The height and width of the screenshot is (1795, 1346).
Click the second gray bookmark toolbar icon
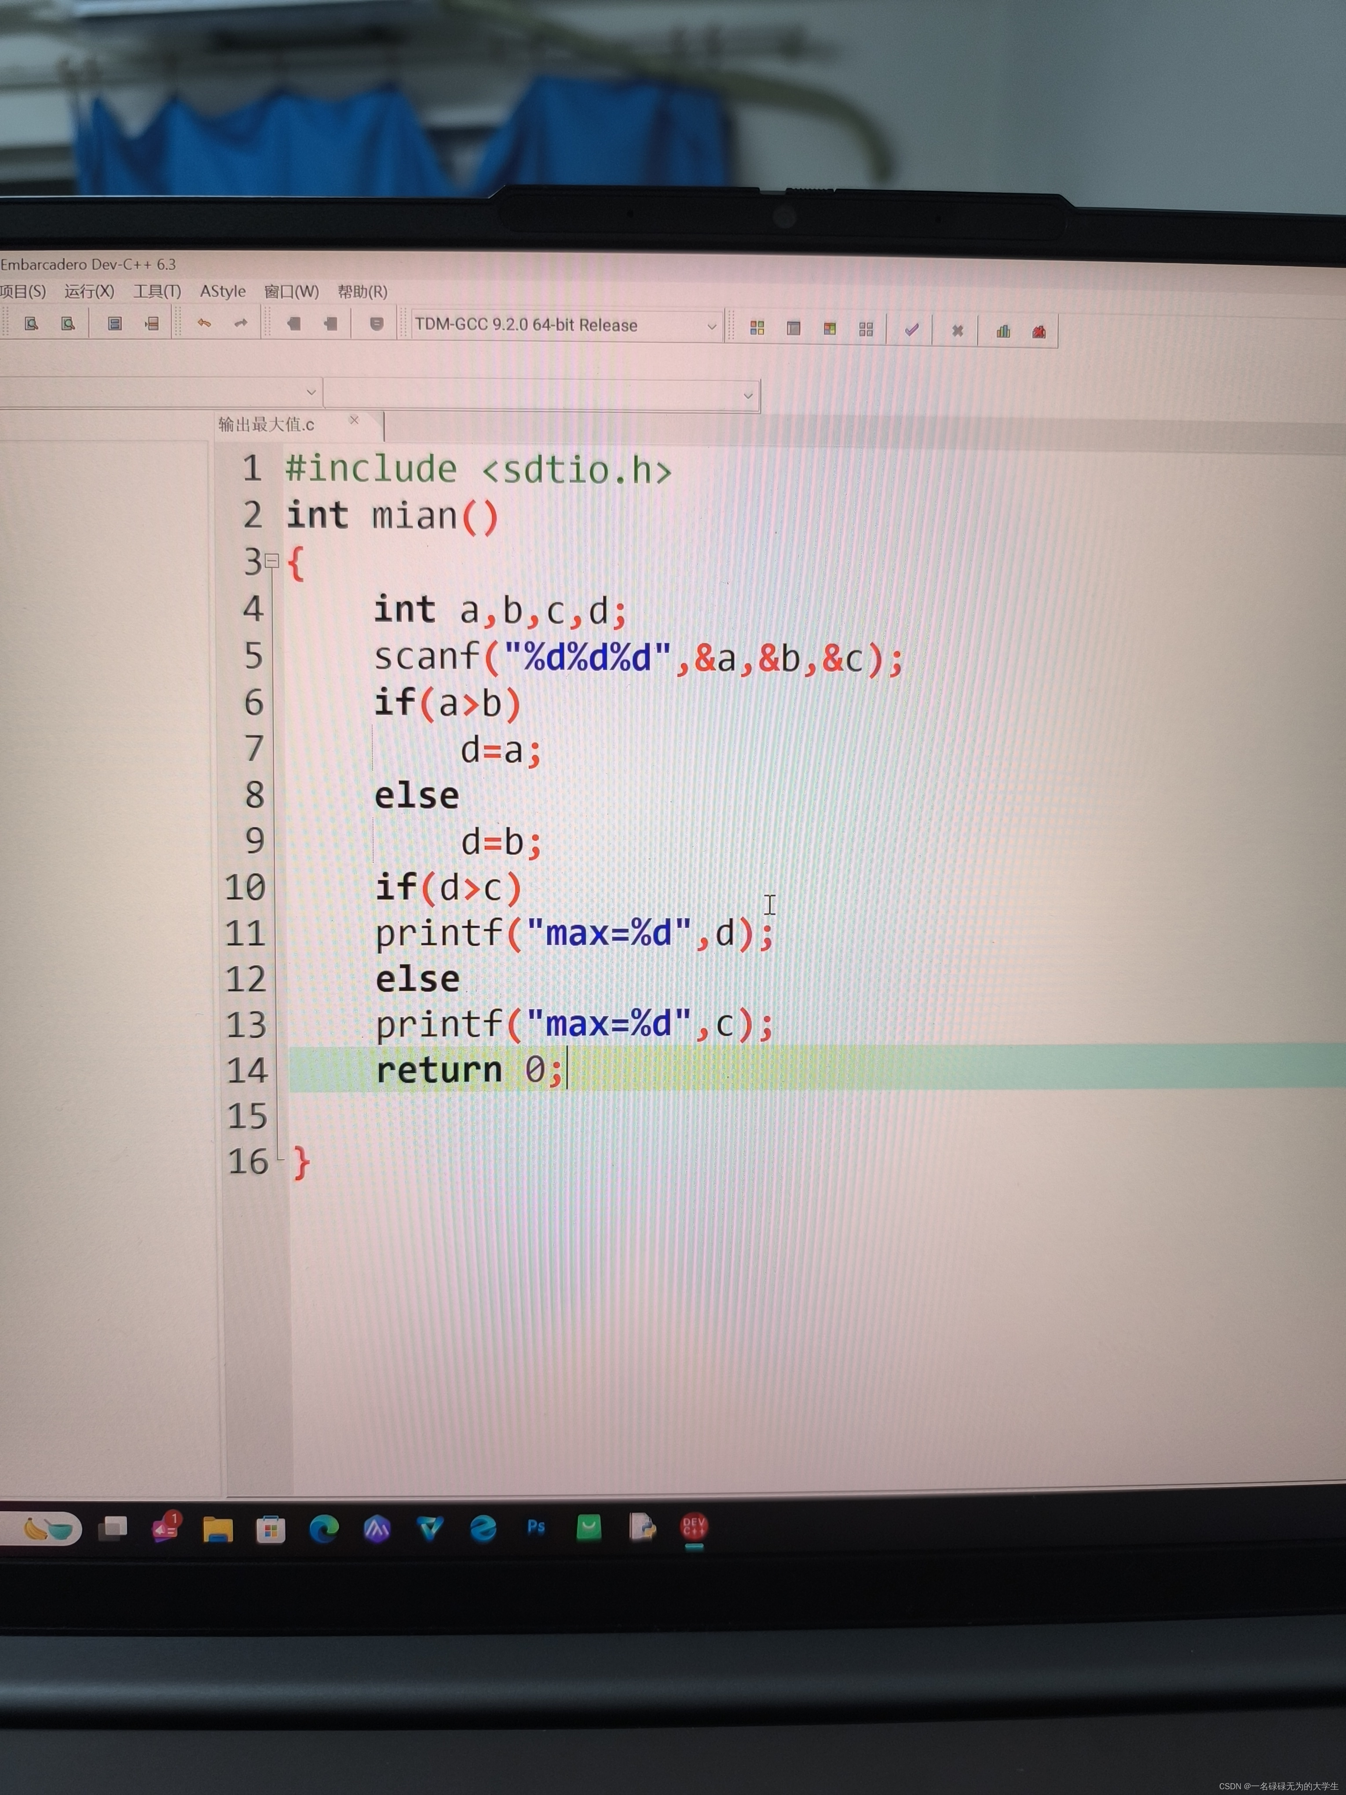pos(330,324)
